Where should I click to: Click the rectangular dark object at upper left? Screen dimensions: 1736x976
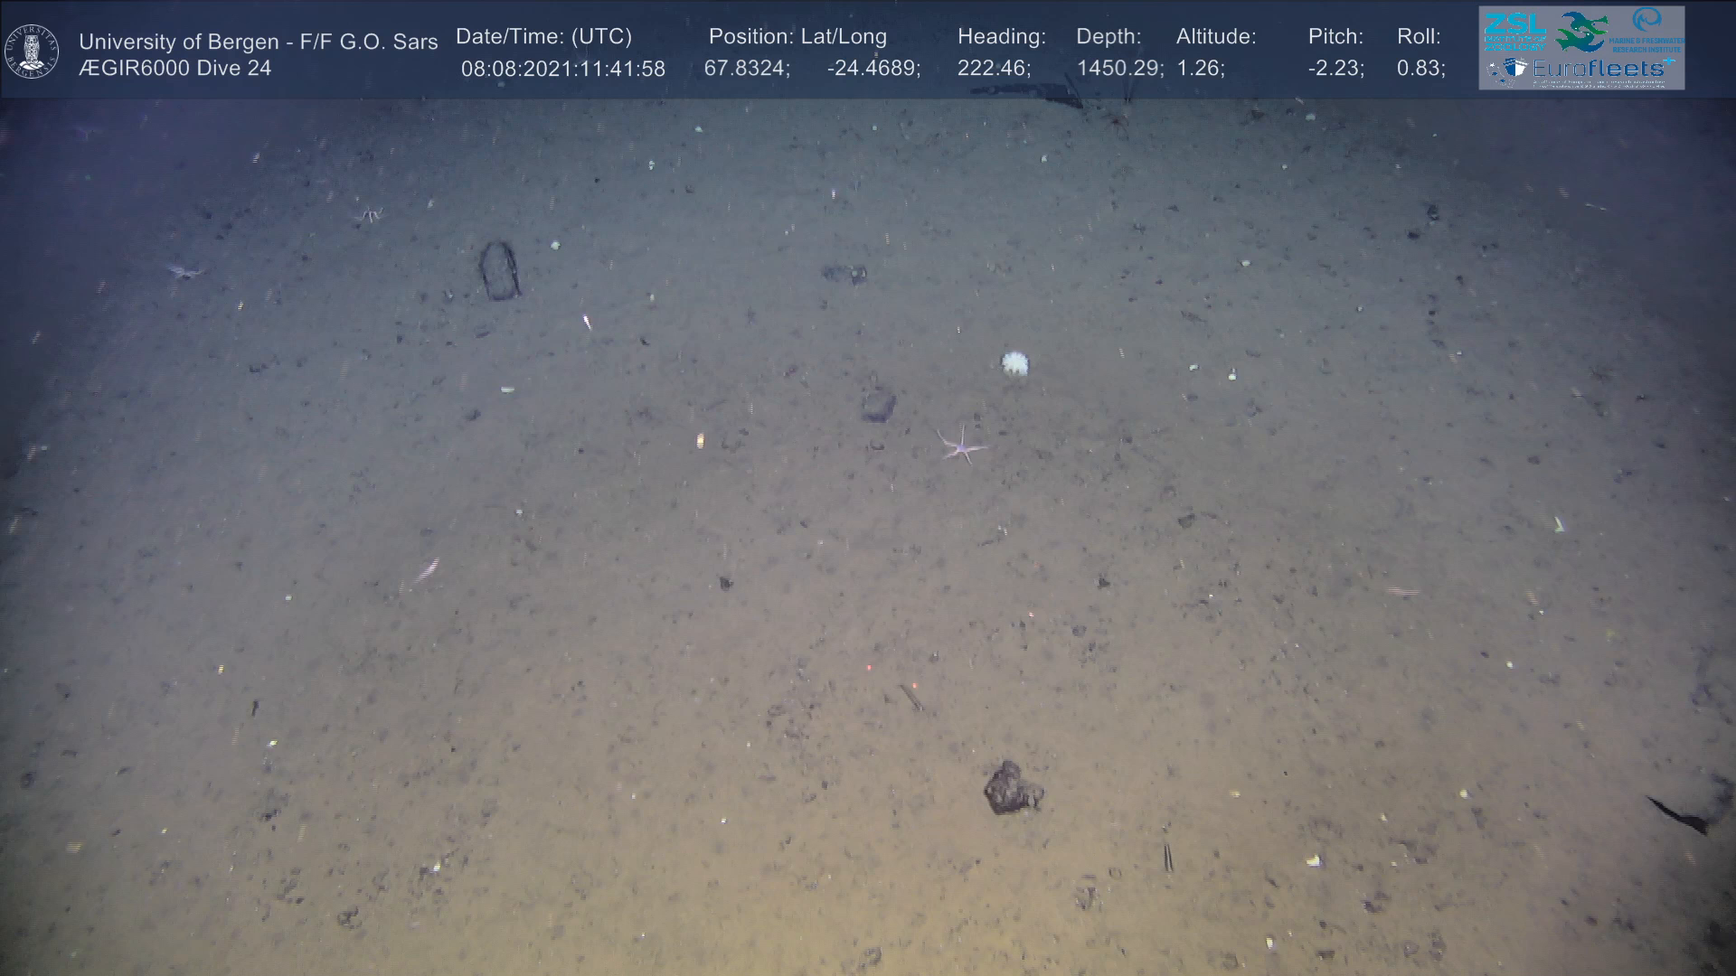click(x=499, y=269)
